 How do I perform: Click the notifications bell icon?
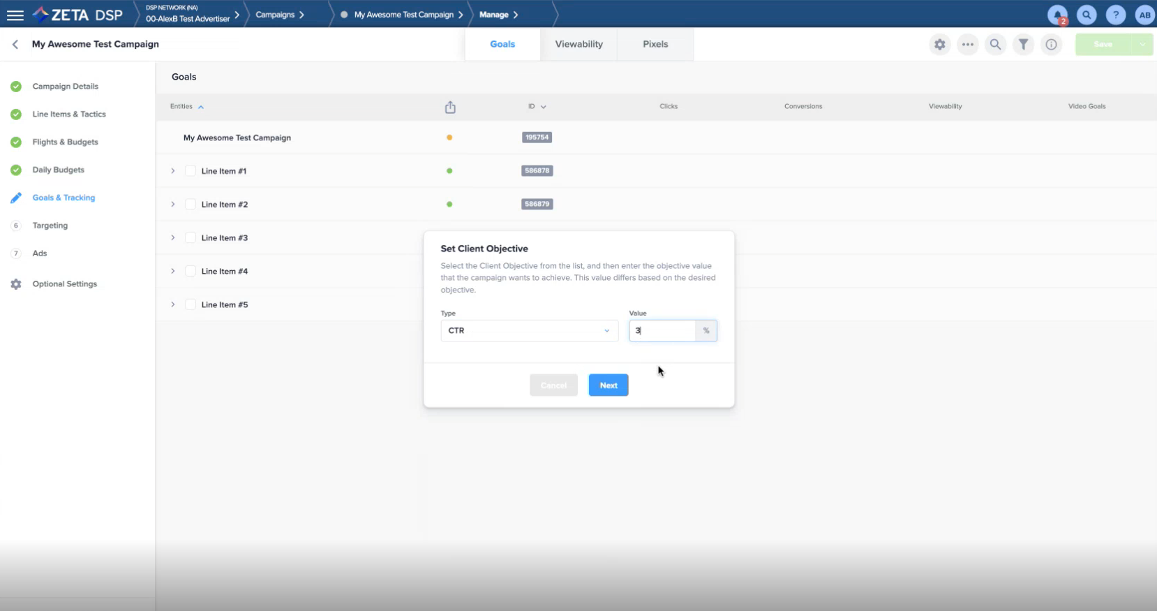[x=1057, y=15]
